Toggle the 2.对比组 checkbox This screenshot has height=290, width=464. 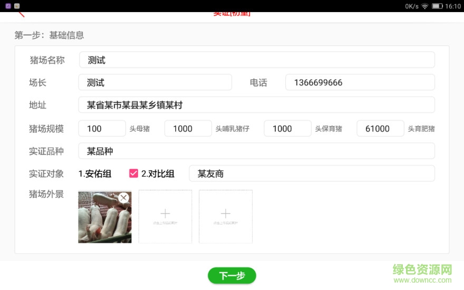(133, 173)
